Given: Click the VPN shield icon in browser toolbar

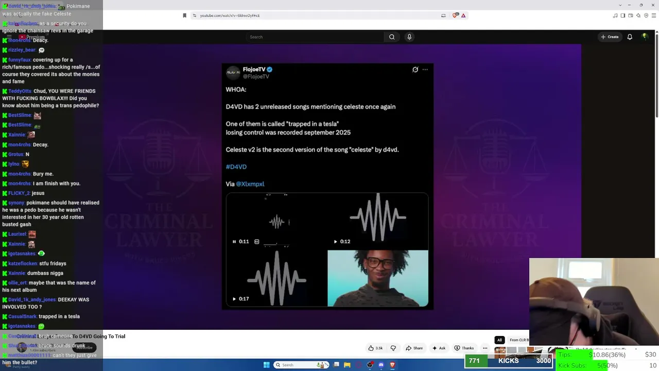Looking at the screenshot, I should point(646,15).
